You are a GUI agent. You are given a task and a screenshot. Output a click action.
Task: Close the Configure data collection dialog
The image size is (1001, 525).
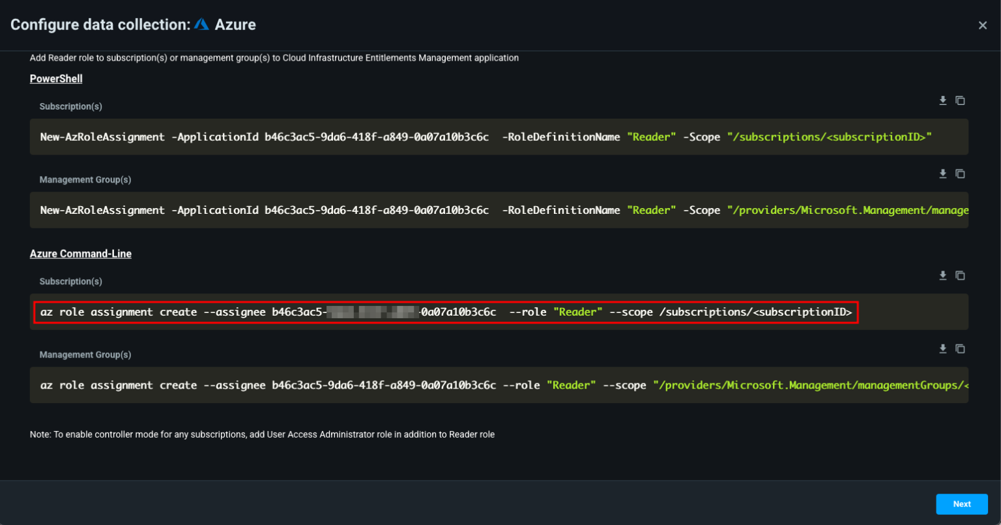coord(982,25)
